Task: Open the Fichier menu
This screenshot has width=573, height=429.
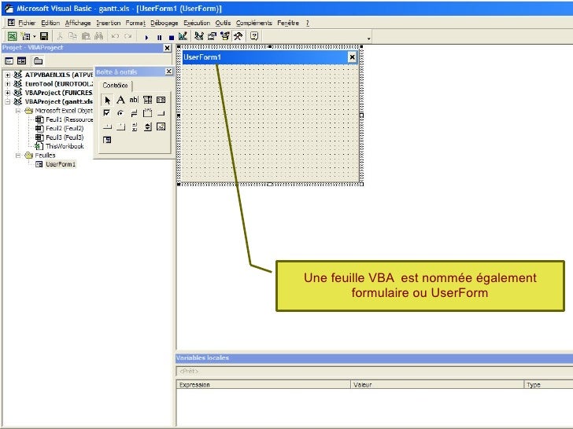Action: pyautogui.click(x=27, y=23)
